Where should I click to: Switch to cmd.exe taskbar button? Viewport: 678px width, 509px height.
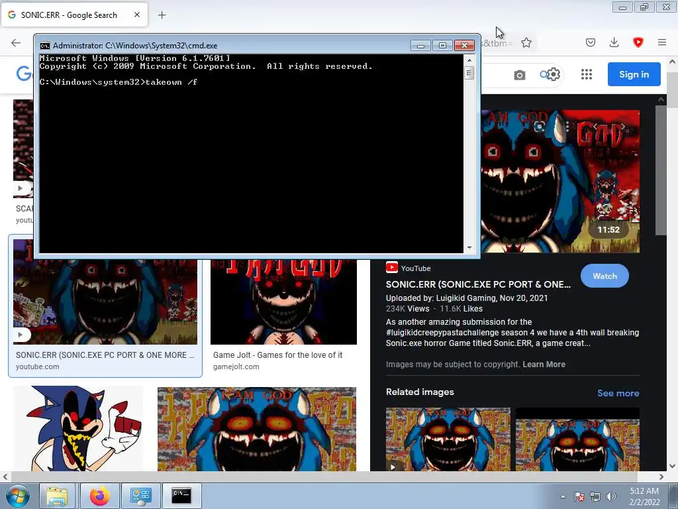tap(181, 496)
